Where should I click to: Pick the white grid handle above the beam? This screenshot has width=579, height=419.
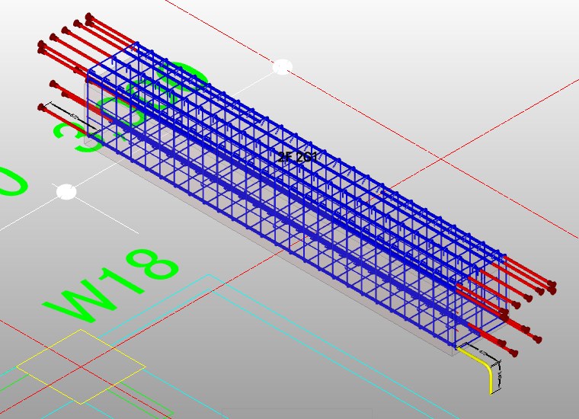283,68
